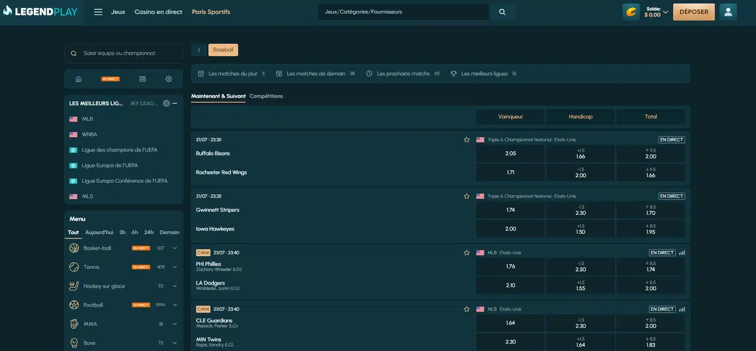Screen dimensions: 756x351
Task: Bet MIN Twins winner odds 2.30
Action: pyautogui.click(x=510, y=342)
